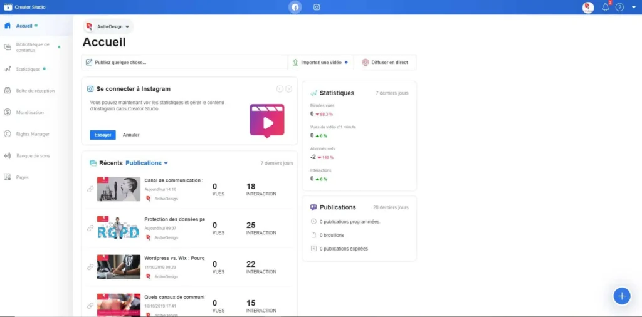Click the Récents posts icon

pyautogui.click(x=93, y=163)
